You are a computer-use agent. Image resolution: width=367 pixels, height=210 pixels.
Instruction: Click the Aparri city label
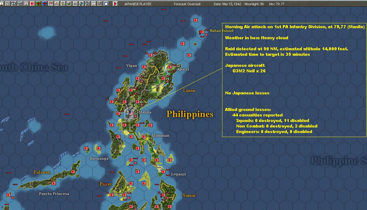[x=183, y=69]
